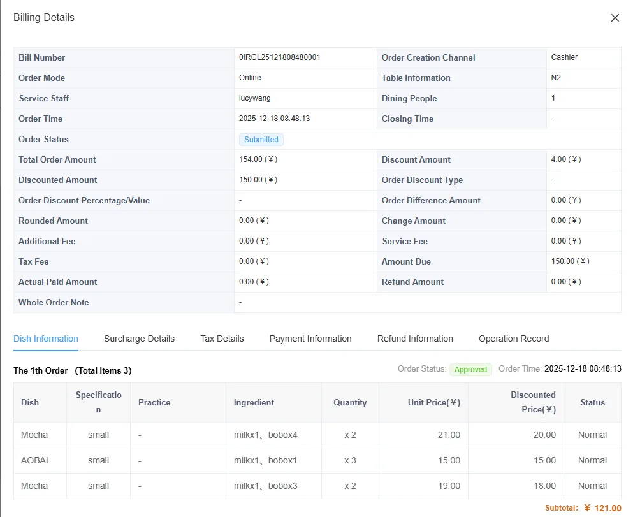
Task: Click the Submitted order status tag
Action: coord(261,139)
